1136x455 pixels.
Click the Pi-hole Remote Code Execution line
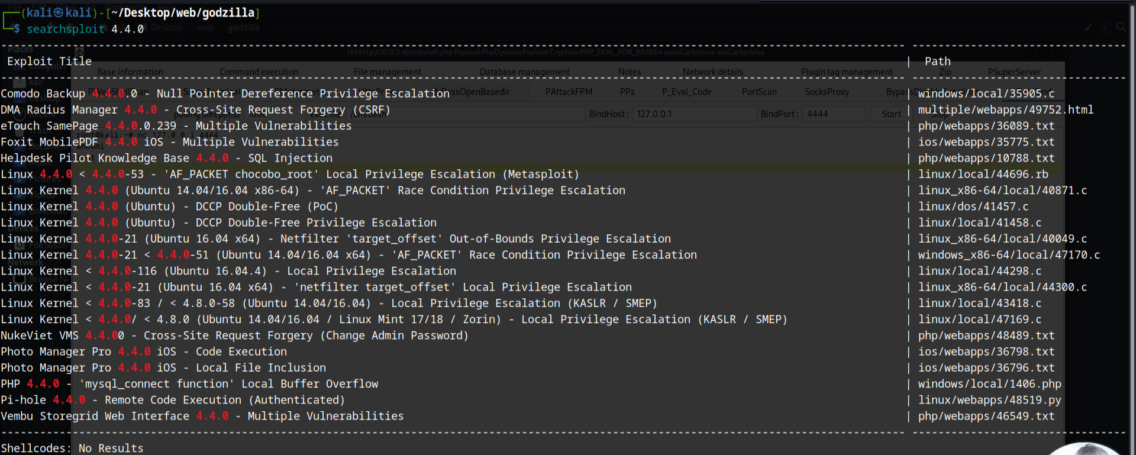point(172,400)
